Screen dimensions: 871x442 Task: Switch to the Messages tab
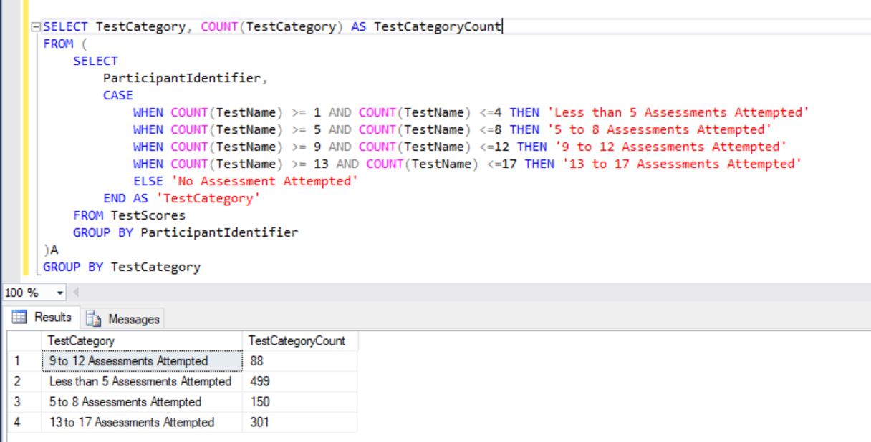122,319
